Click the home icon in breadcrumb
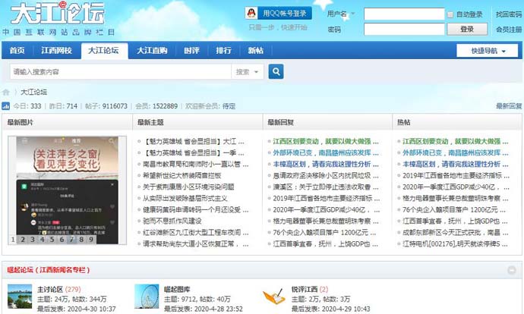The width and height of the screenshot is (524, 314). coord(6,92)
